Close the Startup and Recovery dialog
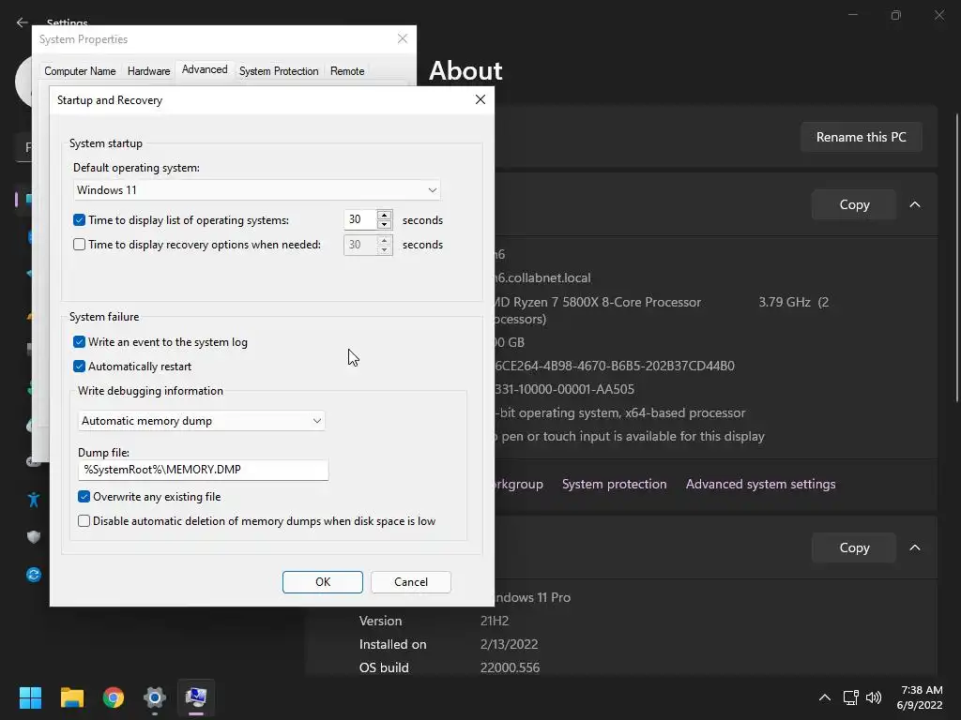The image size is (961, 720). tap(480, 99)
